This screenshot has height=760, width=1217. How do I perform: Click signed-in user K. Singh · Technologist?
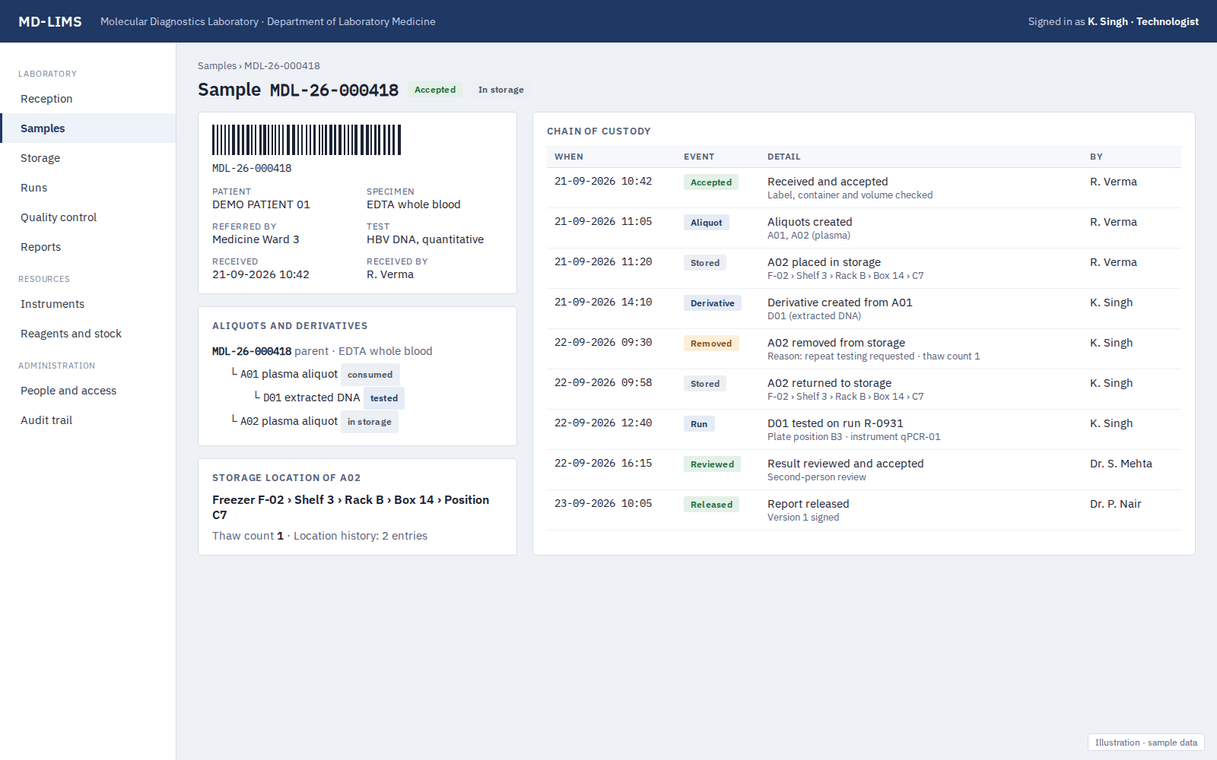click(x=1143, y=21)
